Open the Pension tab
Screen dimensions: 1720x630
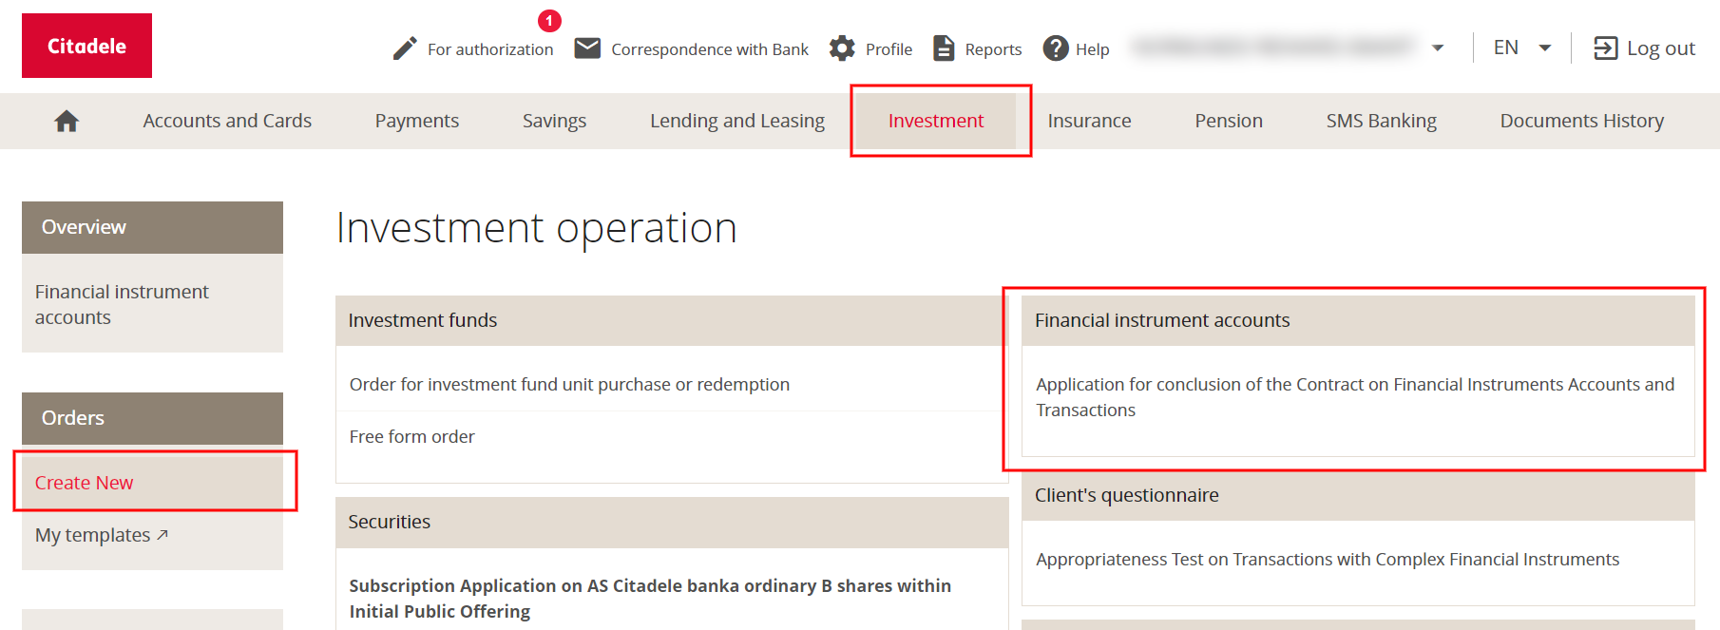[x=1229, y=121]
